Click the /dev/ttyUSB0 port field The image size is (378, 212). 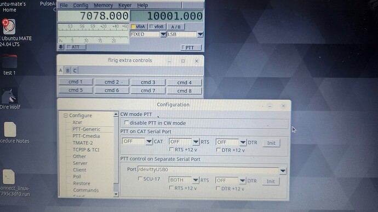point(208,170)
